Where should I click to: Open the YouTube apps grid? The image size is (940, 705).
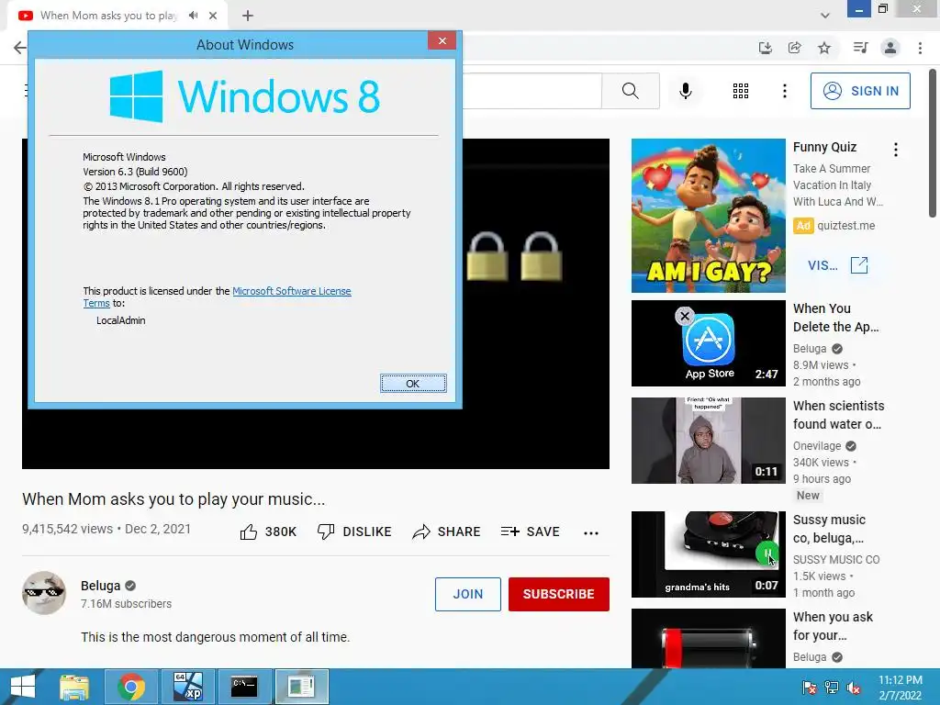pyautogui.click(x=741, y=91)
